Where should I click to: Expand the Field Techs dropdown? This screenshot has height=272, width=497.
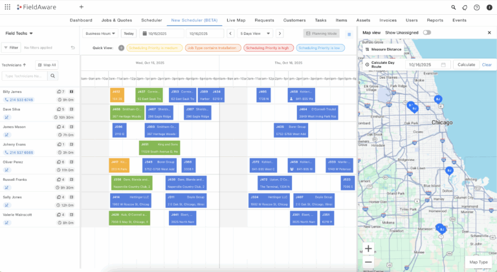point(19,33)
